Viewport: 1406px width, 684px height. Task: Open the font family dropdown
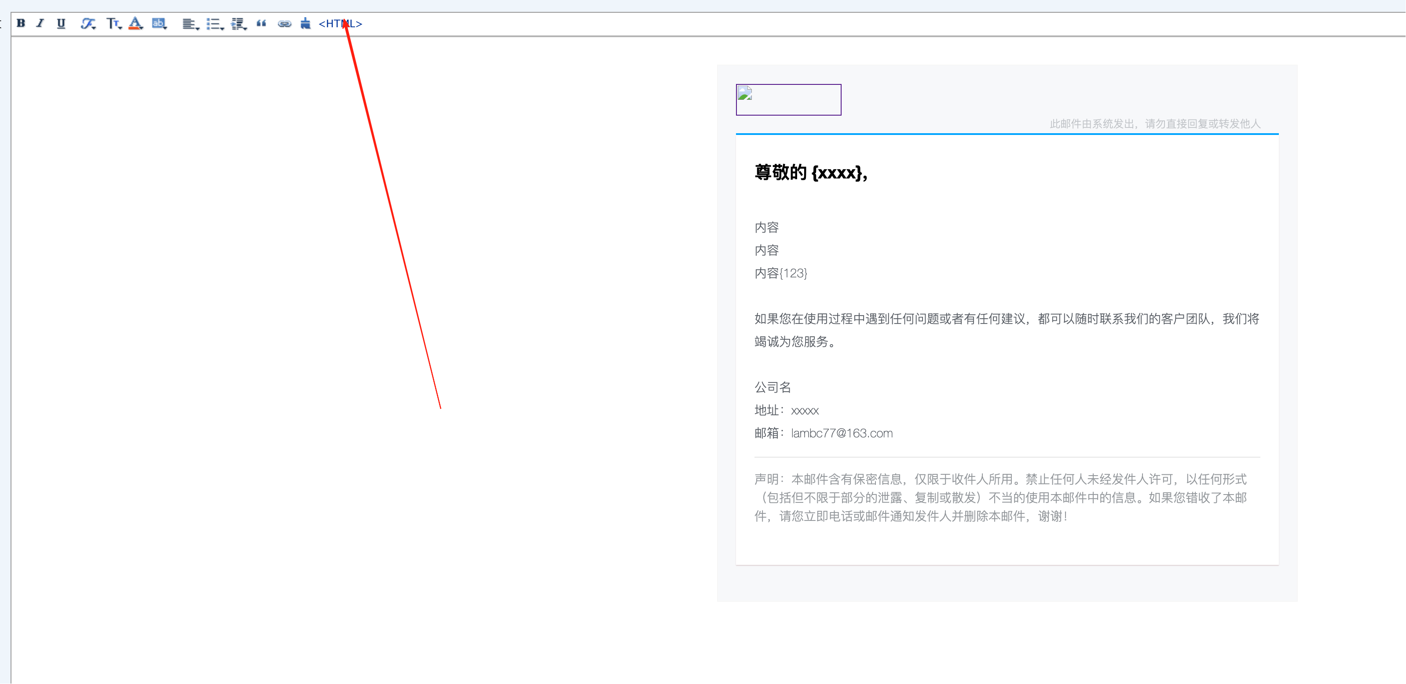[88, 23]
